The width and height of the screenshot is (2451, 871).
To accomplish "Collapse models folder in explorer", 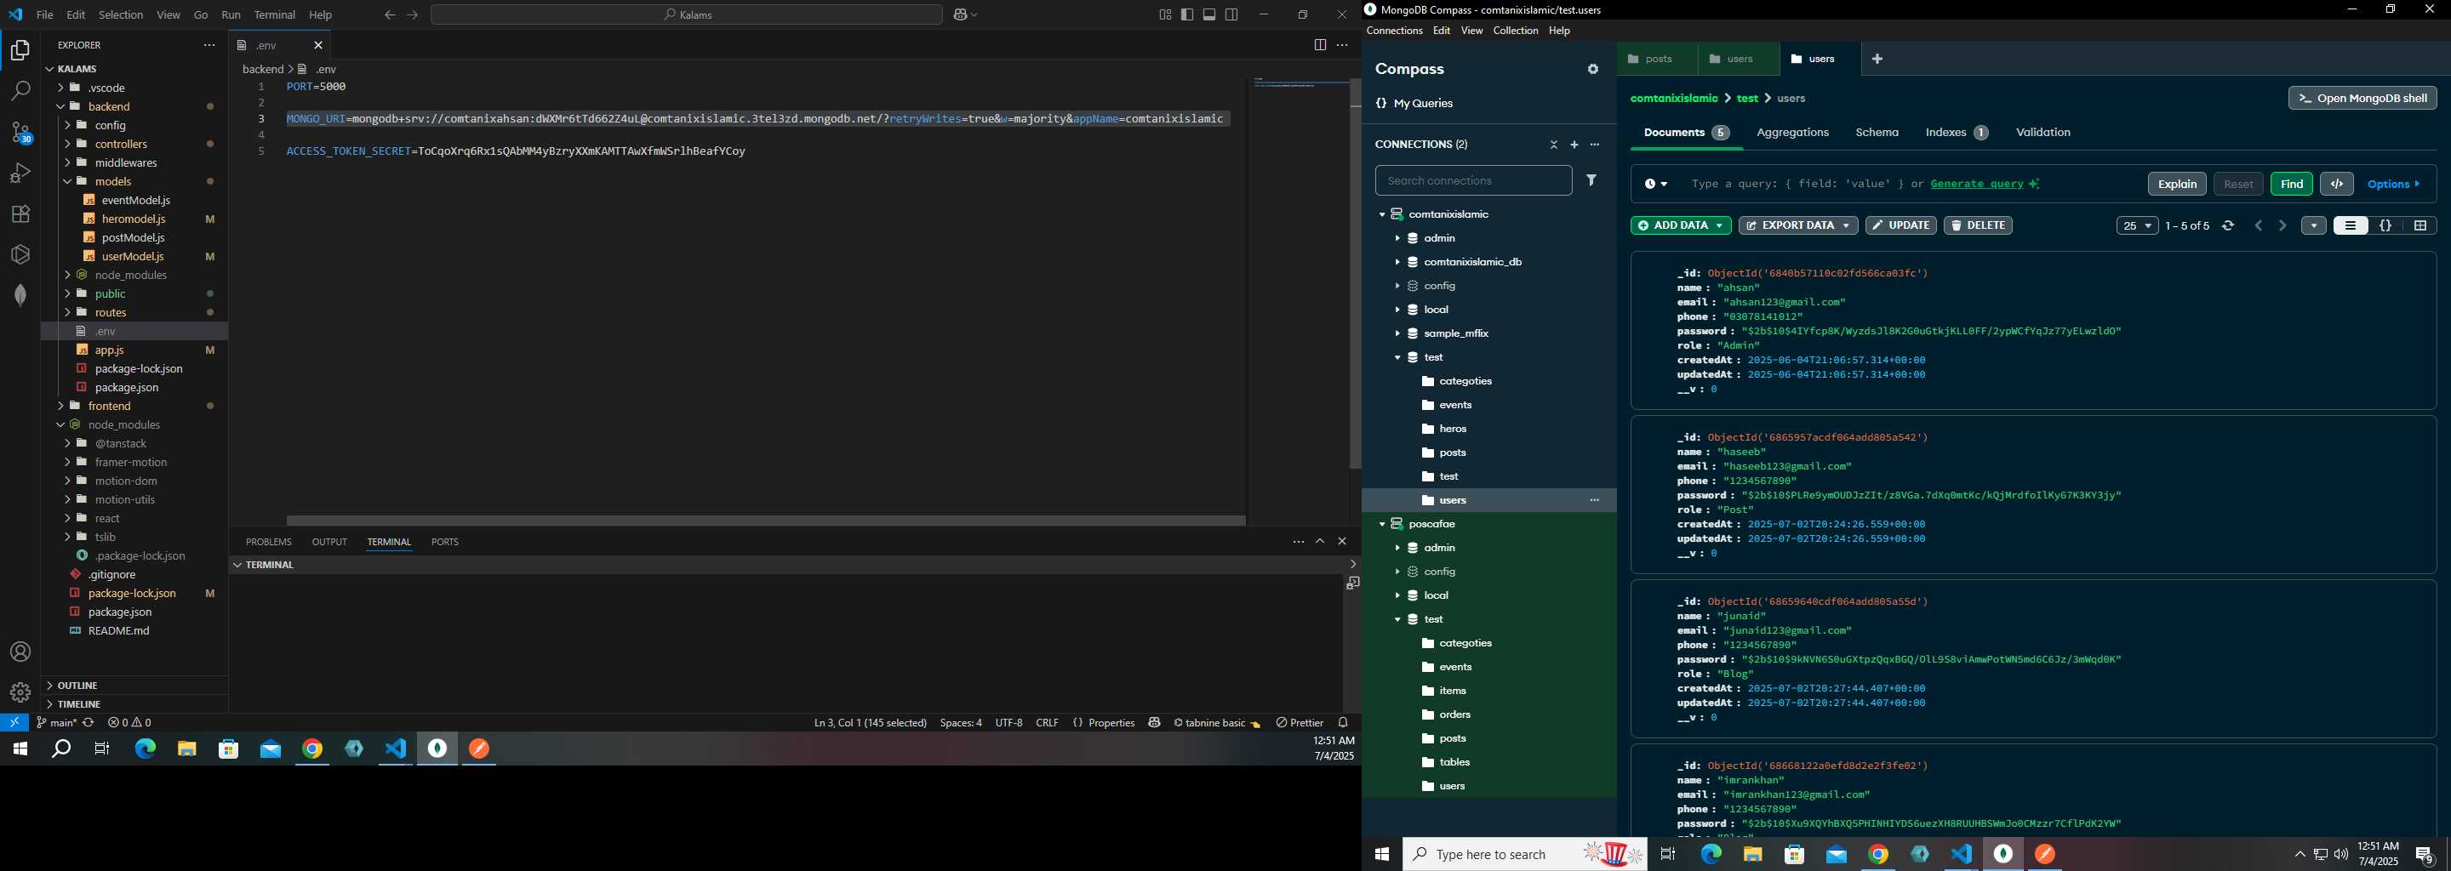I will [113, 182].
